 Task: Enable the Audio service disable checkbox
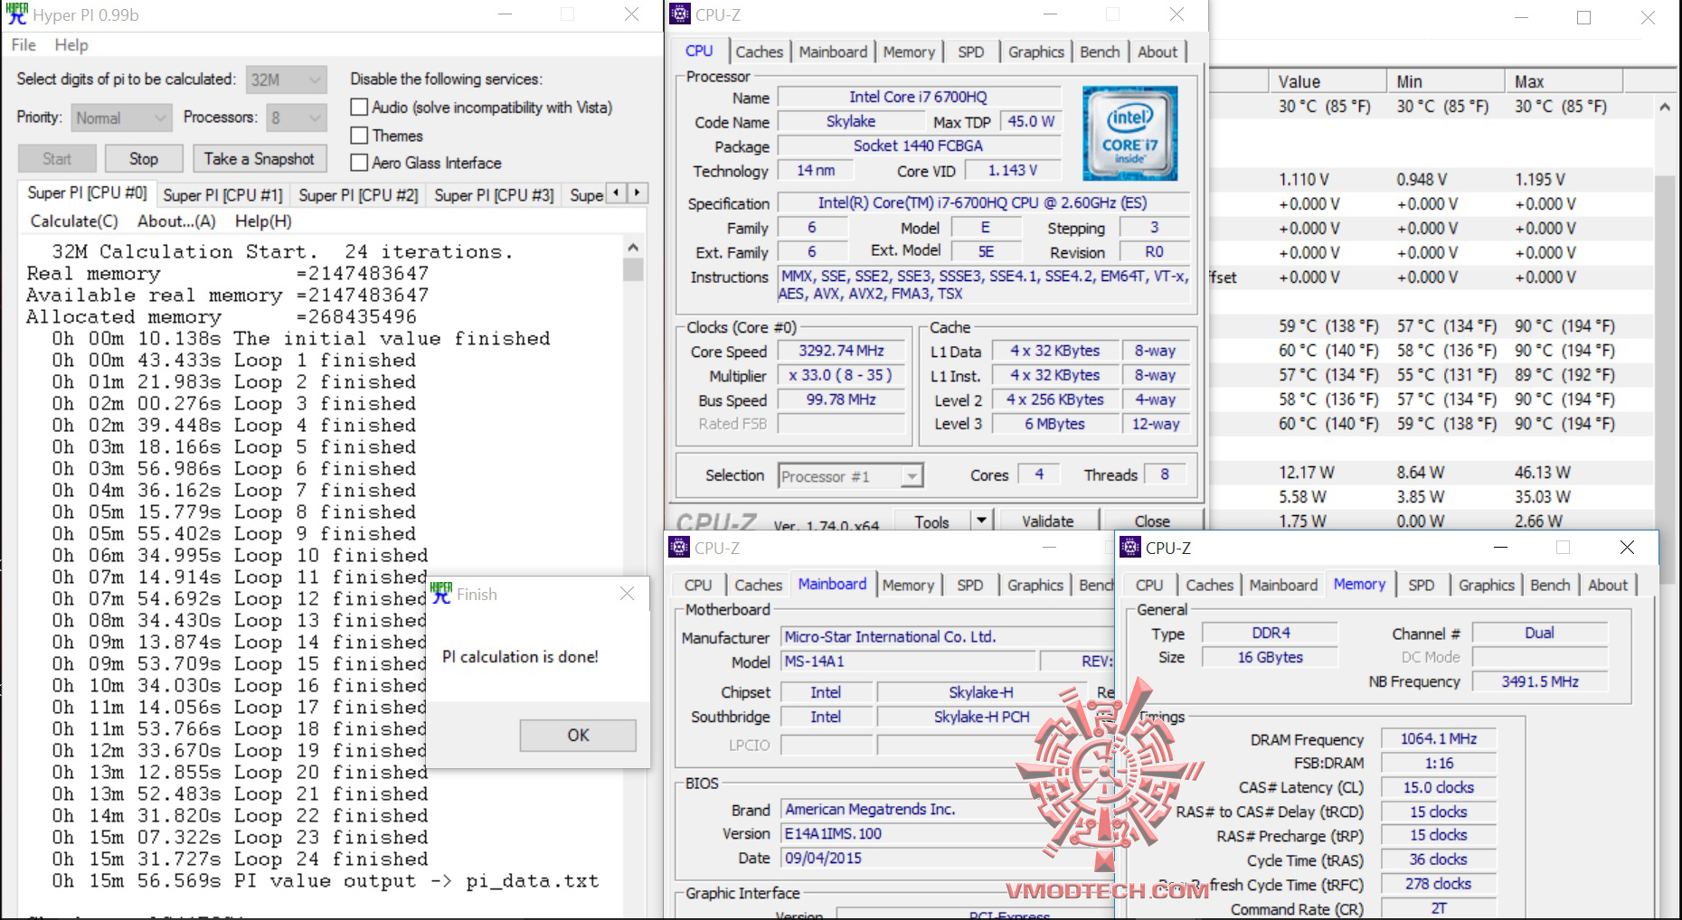[359, 108]
